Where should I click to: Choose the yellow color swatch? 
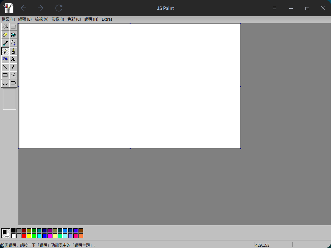(x=29, y=236)
